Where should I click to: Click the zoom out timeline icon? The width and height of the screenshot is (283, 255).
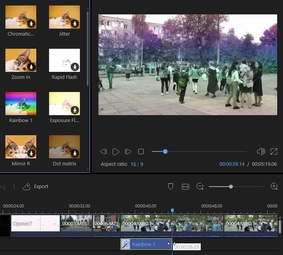[x=200, y=187]
